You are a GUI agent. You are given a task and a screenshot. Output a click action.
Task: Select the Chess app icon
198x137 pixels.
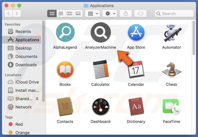(x=171, y=70)
